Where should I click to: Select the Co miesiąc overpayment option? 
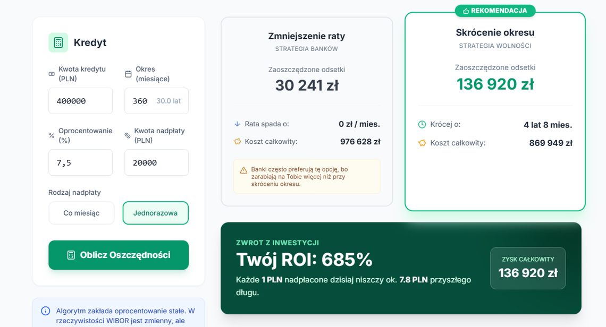coord(81,212)
